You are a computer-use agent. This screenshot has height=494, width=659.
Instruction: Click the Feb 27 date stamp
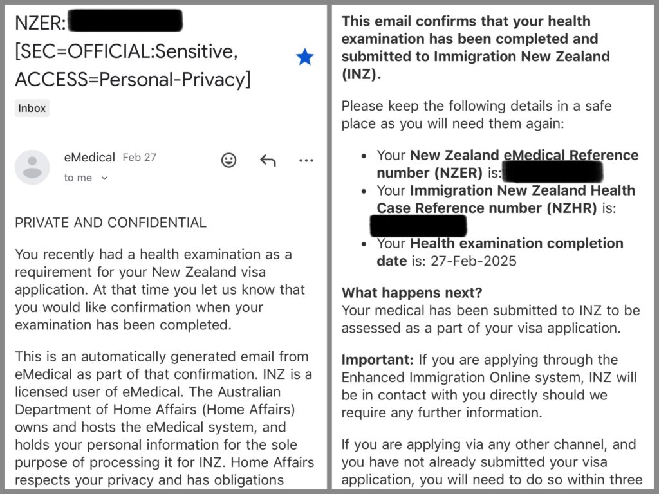pos(139,157)
